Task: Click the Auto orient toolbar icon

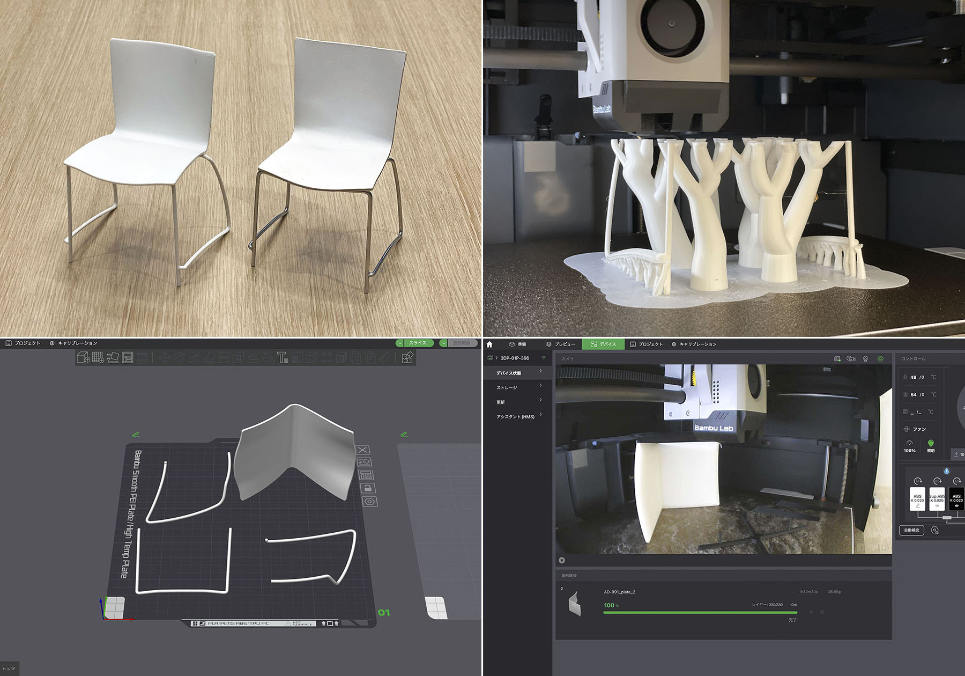Action: pos(113,358)
